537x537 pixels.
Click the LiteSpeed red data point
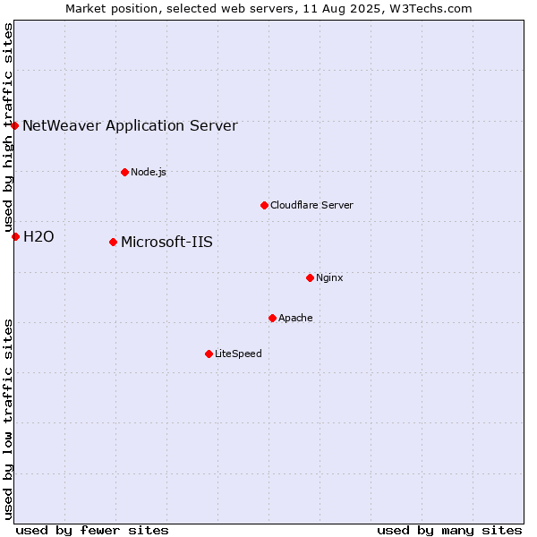tap(209, 354)
